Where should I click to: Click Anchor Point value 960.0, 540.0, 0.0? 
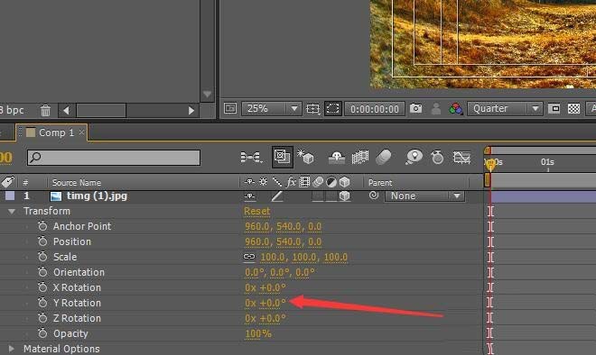[283, 227]
